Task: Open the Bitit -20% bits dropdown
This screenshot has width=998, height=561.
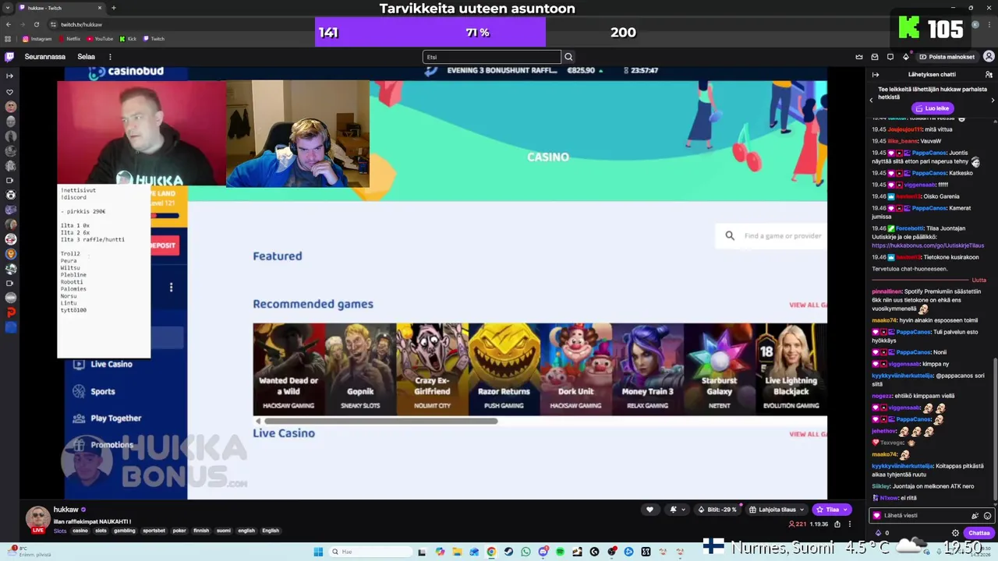Action: click(718, 510)
